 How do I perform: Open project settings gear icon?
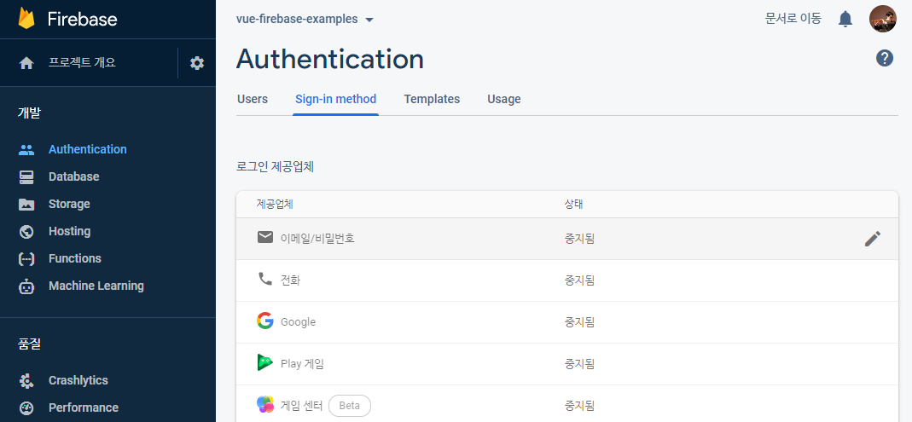197,63
